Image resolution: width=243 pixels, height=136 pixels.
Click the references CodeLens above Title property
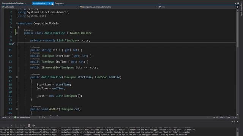point(35,47)
